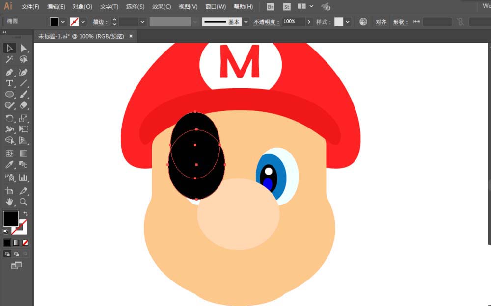The image size is (491, 306).
Task: Open the 描边 stroke panel link
Action: pos(100,22)
